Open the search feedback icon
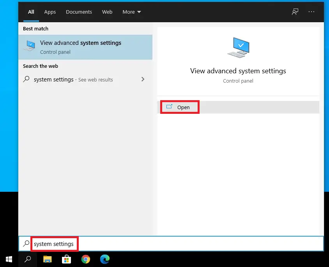Screen dimensions: 329x267 pos(295,12)
